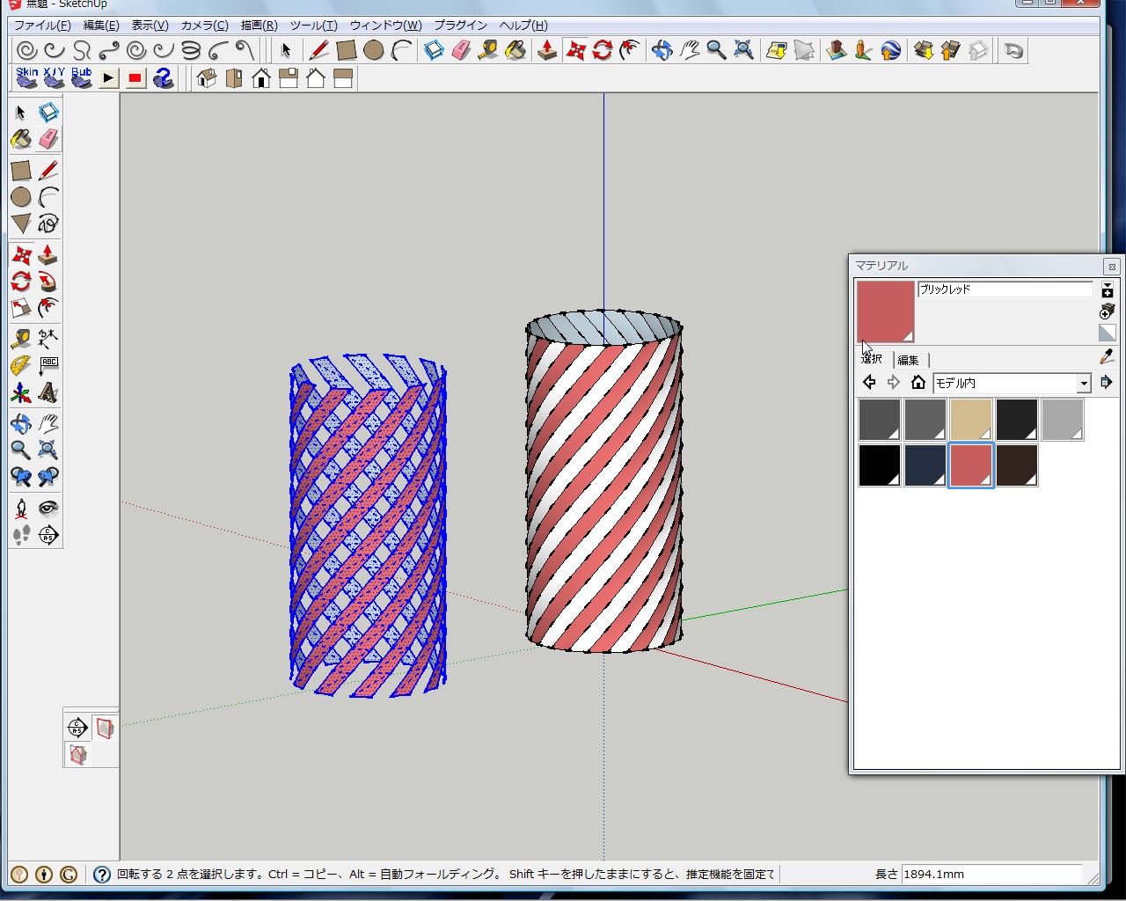
Task: Select the Polygon tool
Action: [21, 223]
